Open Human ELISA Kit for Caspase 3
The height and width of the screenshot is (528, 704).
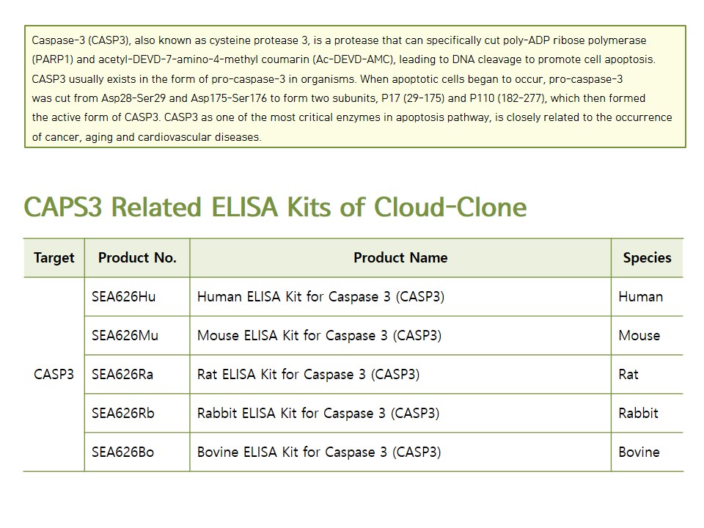click(x=320, y=297)
